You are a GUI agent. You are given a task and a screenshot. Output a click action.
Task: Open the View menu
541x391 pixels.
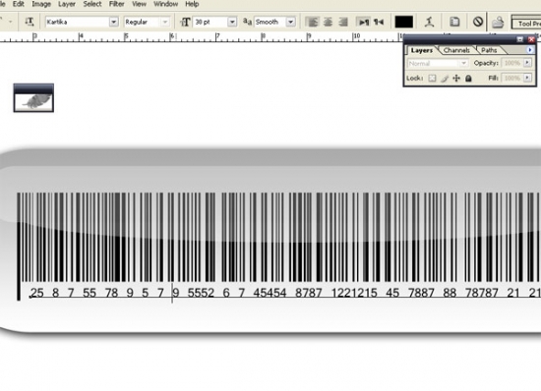coord(139,4)
